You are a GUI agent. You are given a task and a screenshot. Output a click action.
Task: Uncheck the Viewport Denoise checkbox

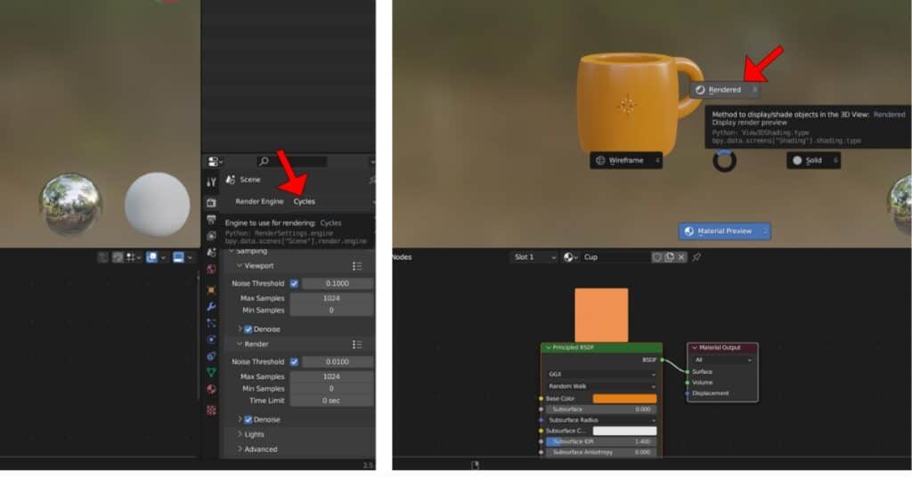pyautogui.click(x=248, y=329)
